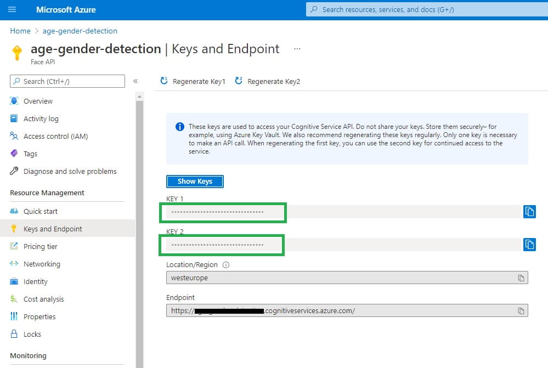Click the Cost analysis dollar icon
The width and height of the screenshot is (548, 368).
tap(14, 298)
